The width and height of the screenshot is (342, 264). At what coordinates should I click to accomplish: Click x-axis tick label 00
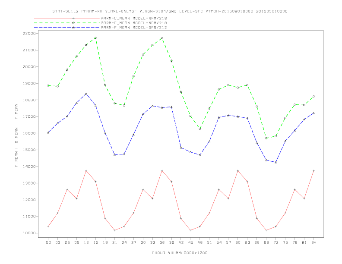point(48,242)
